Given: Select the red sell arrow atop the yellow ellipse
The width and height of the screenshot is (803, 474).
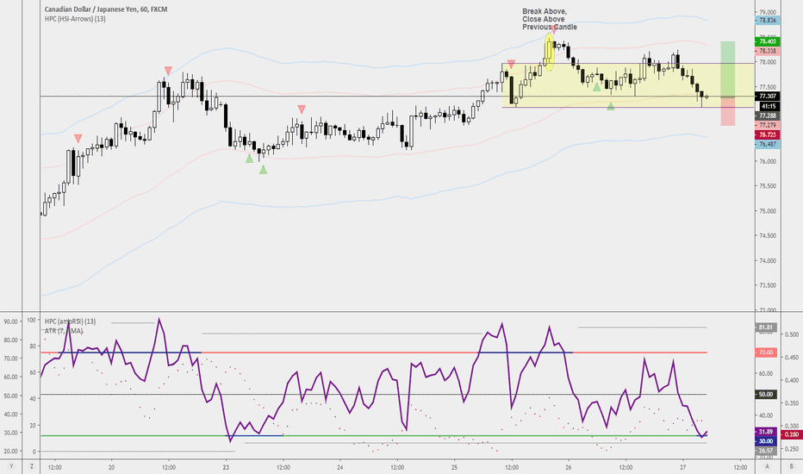Looking at the screenshot, I should pyautogui.click(x=553, y=31).
